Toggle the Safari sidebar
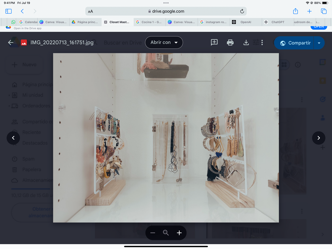Image resolution: width=332 pixels, height=249 pixels. pos(9,11)
